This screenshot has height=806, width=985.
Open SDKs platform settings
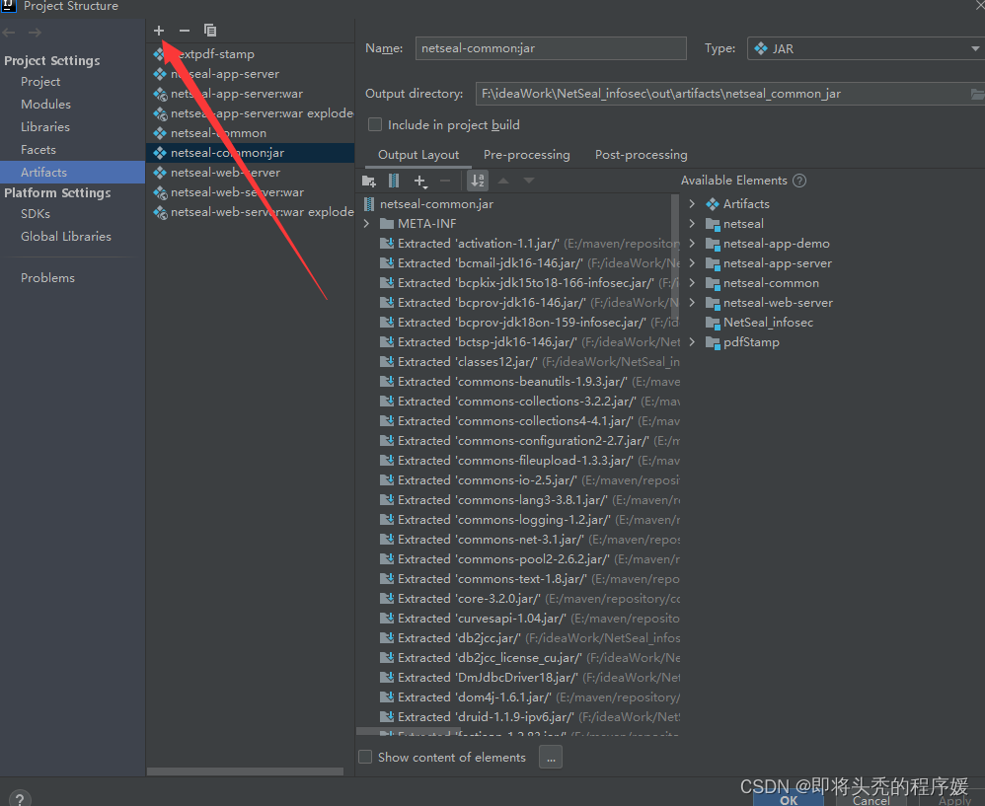click(x=36, y=213)
